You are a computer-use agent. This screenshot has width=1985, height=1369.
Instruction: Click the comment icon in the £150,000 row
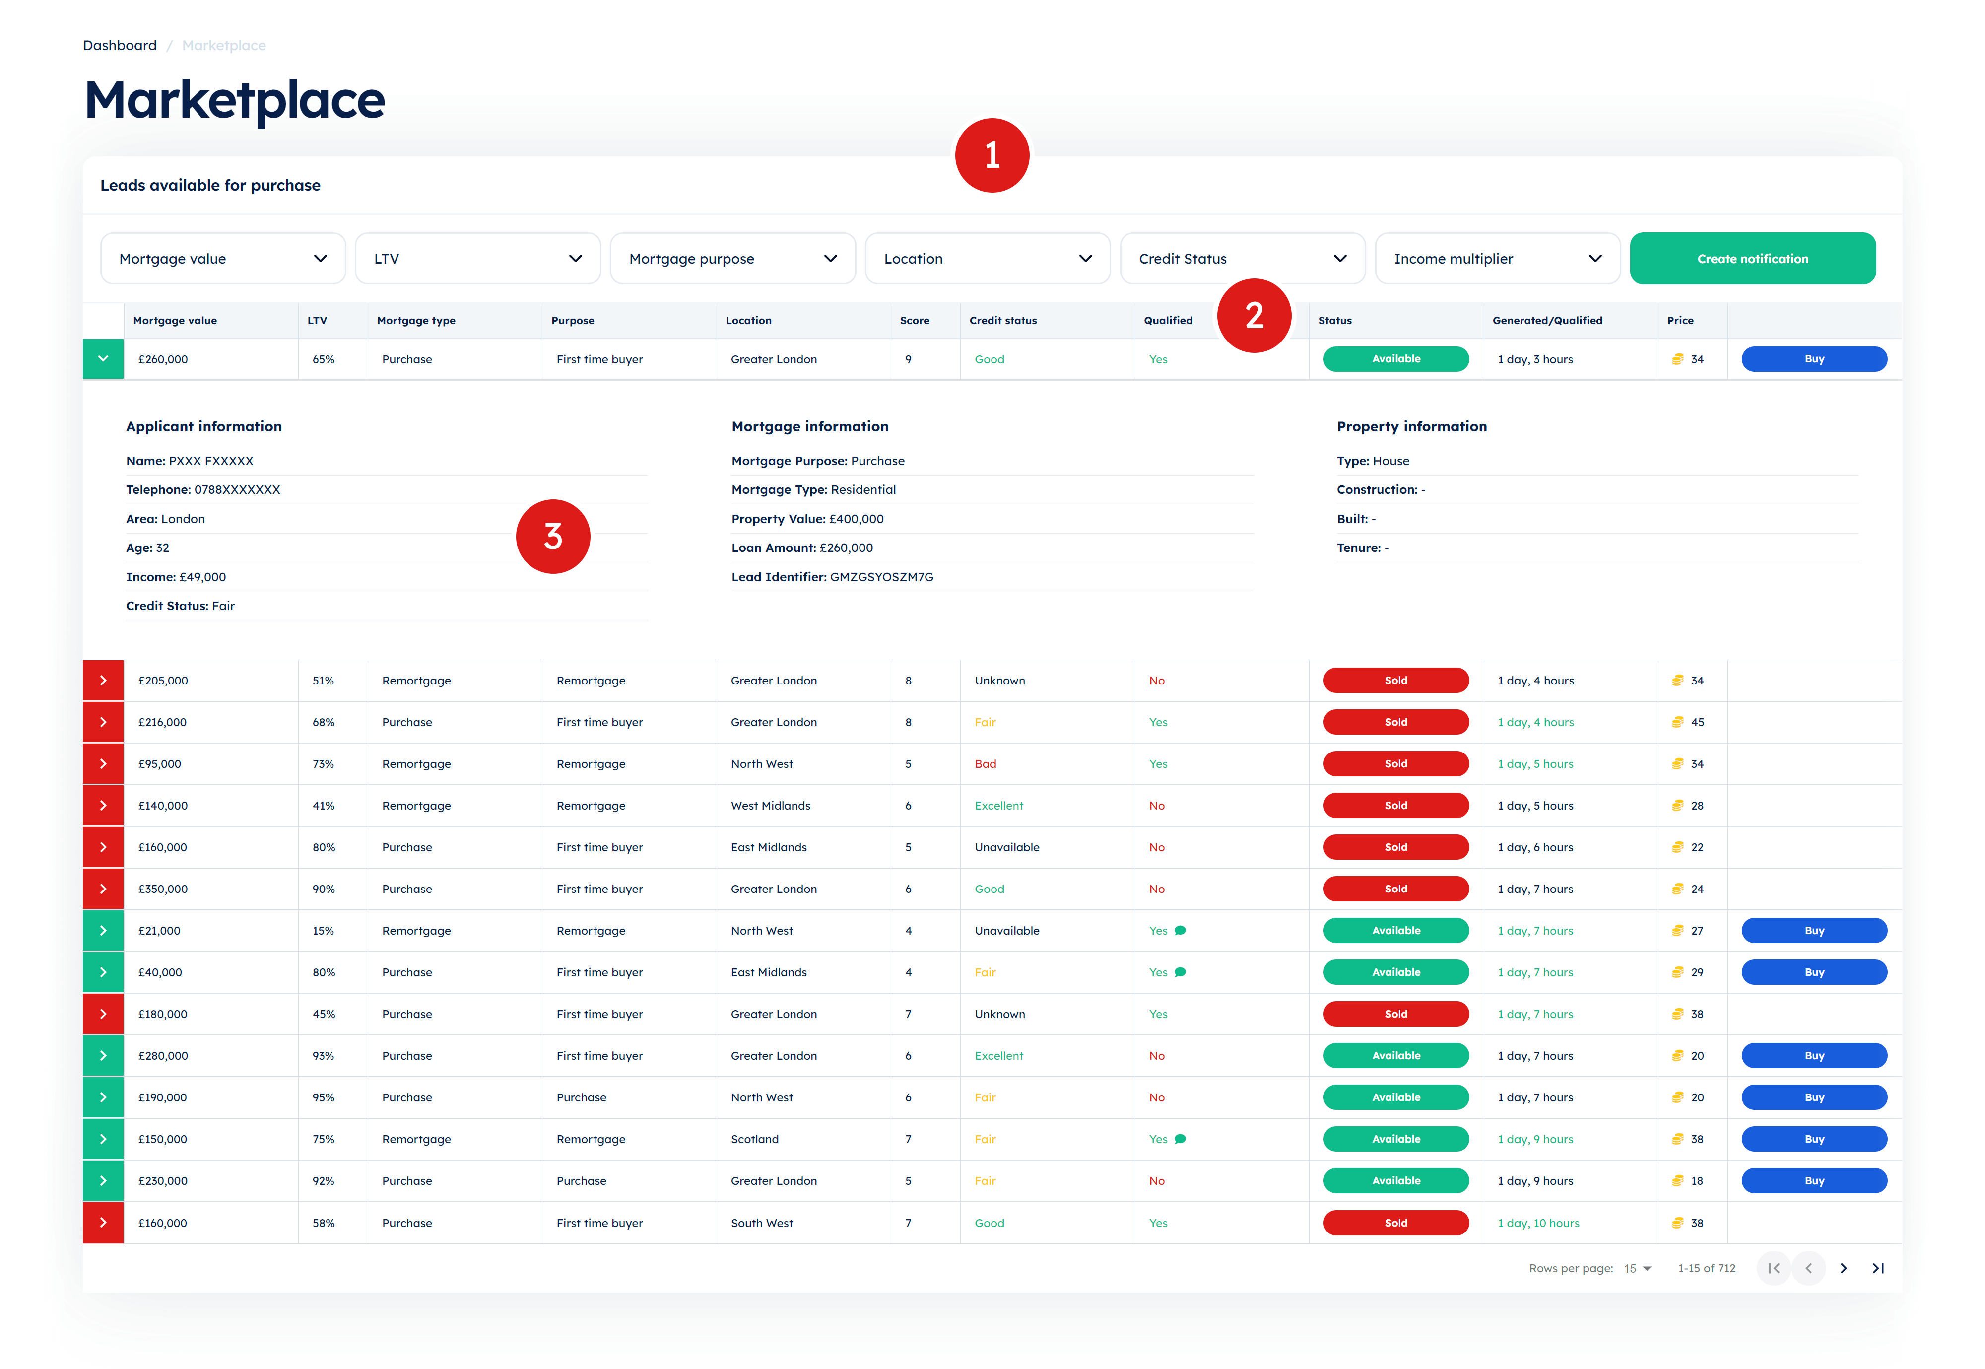pyautogui.click(x=1180, y=1139)
